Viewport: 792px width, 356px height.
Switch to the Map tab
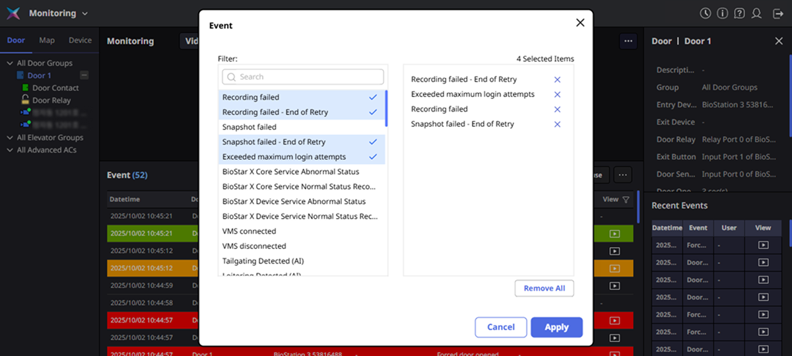(47, 40)
